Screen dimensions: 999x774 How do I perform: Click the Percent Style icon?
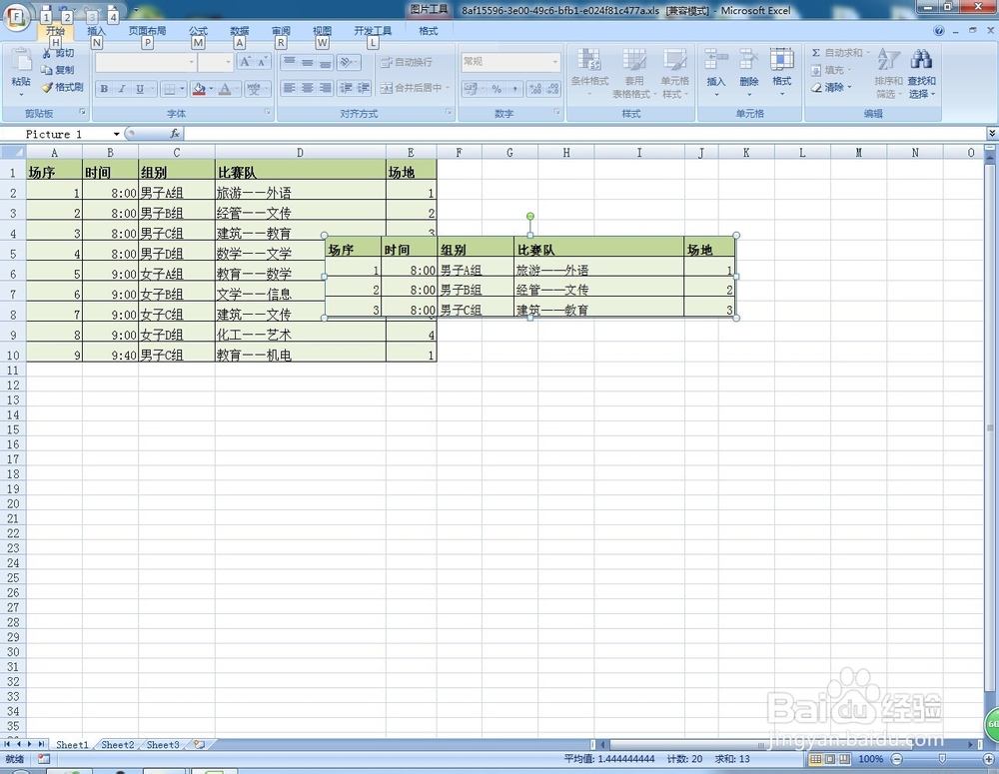pos(497,89)
